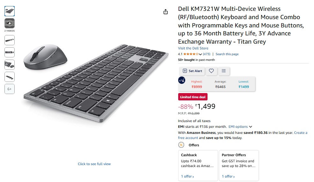Select the third thumbnail below 2 Videos
314x182 pixels.
[x=10, y=64]
